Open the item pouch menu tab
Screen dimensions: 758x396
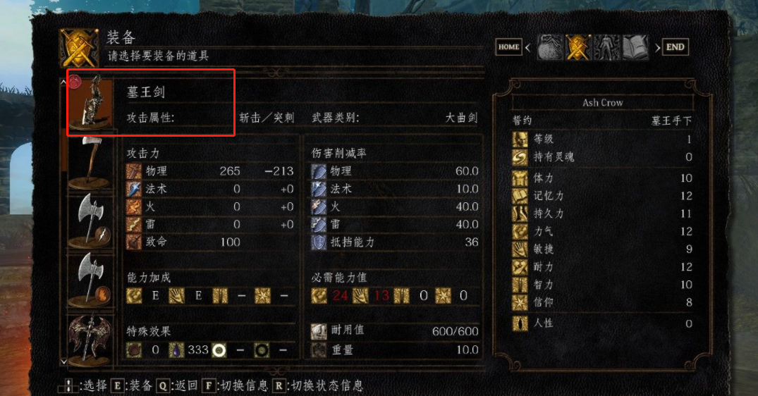click(x=550, y=47)
